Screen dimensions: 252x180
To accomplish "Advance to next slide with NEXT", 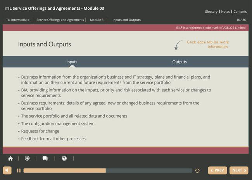I will tap(239, 170).
